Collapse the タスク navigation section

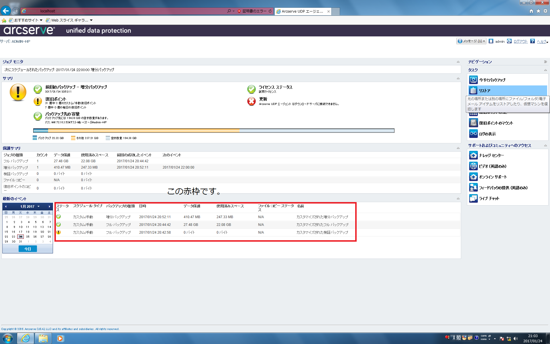pos(545,70)
